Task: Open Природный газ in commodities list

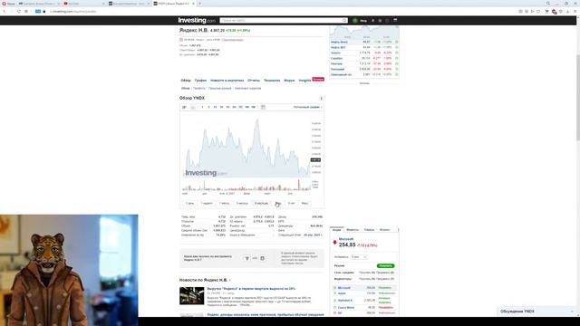Action: [x=341, y=74]
